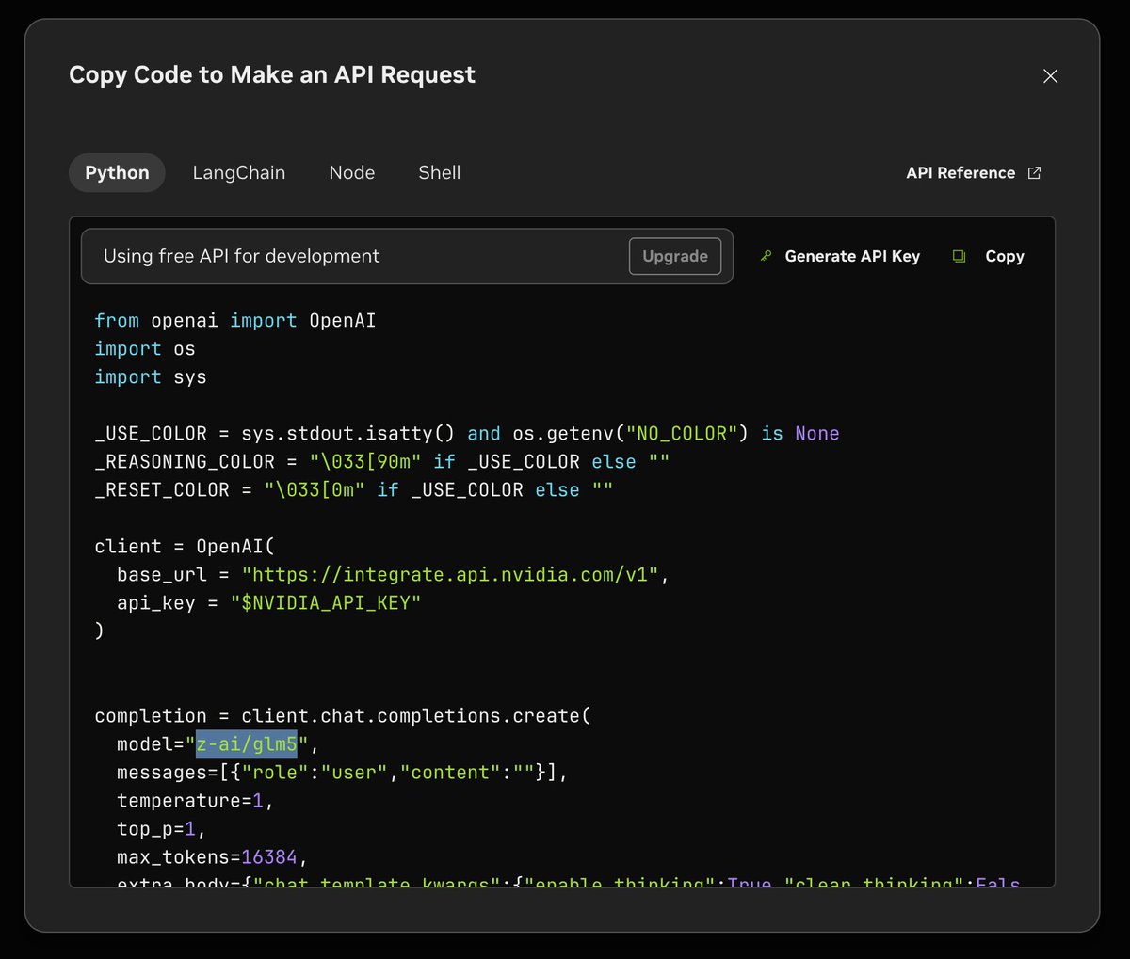Click the _RESET_COLOR assignment line
Image resolution: width=1130 pixels, height=959 pixels.
tap(354, 490)
